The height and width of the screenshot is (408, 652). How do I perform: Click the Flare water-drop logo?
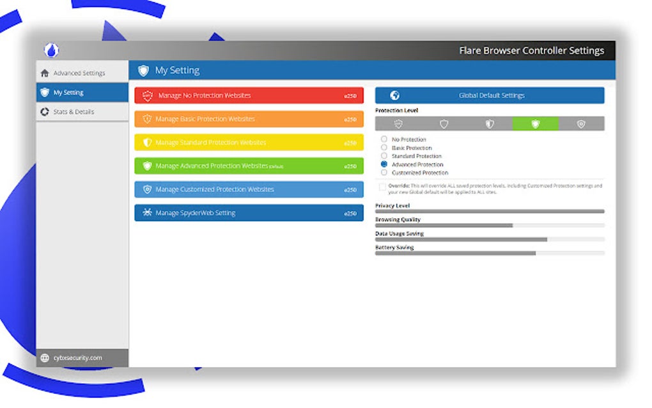(52, 49)
